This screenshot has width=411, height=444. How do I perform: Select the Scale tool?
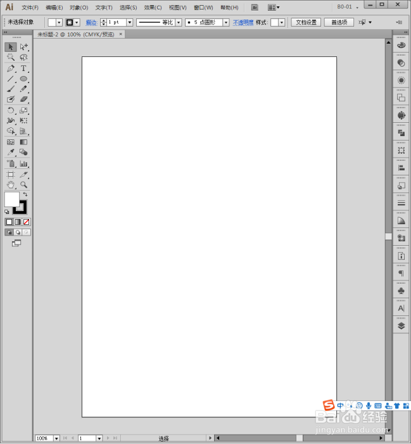[x=24, y=110]
